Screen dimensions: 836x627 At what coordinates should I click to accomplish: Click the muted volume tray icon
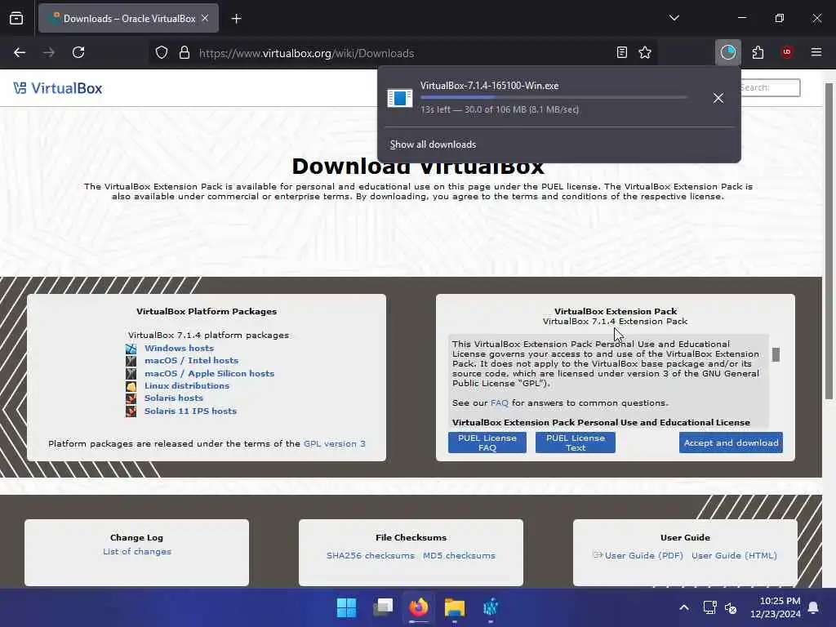(731, 607)
